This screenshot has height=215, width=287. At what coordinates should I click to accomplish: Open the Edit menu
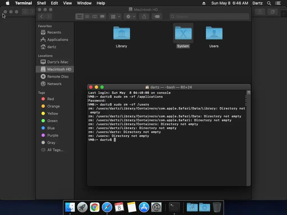54,3
